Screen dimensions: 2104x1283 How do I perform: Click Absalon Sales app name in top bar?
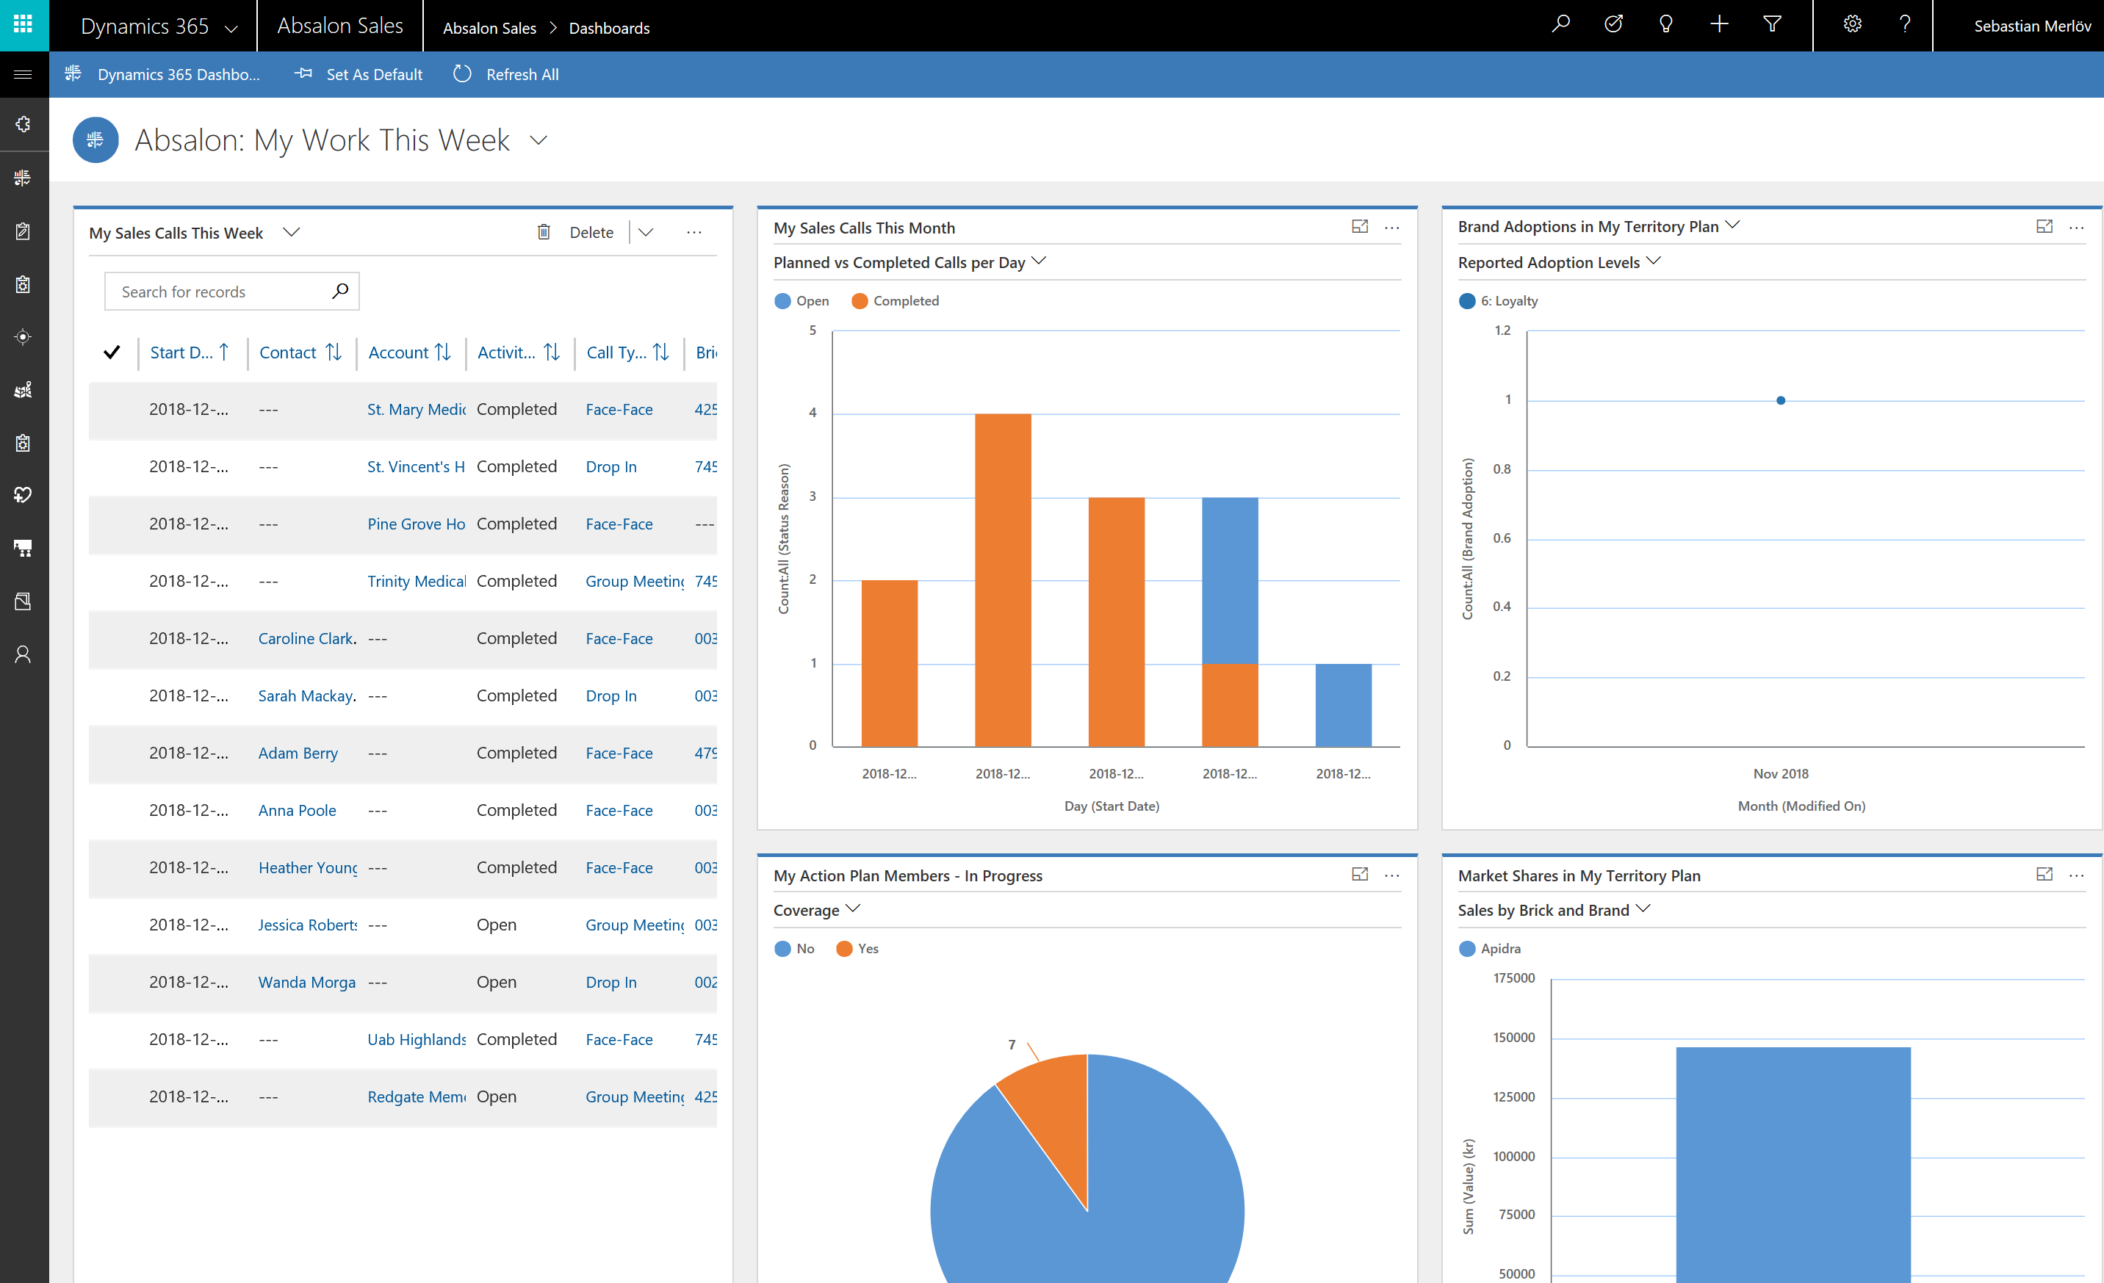tap(340, 26)
